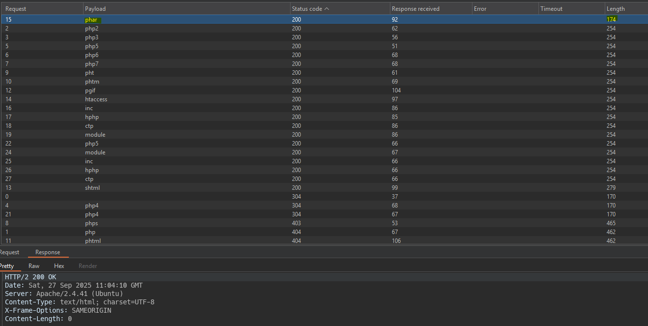
Task: Select the phps row with status 403
Action: [x=91, y=223]
